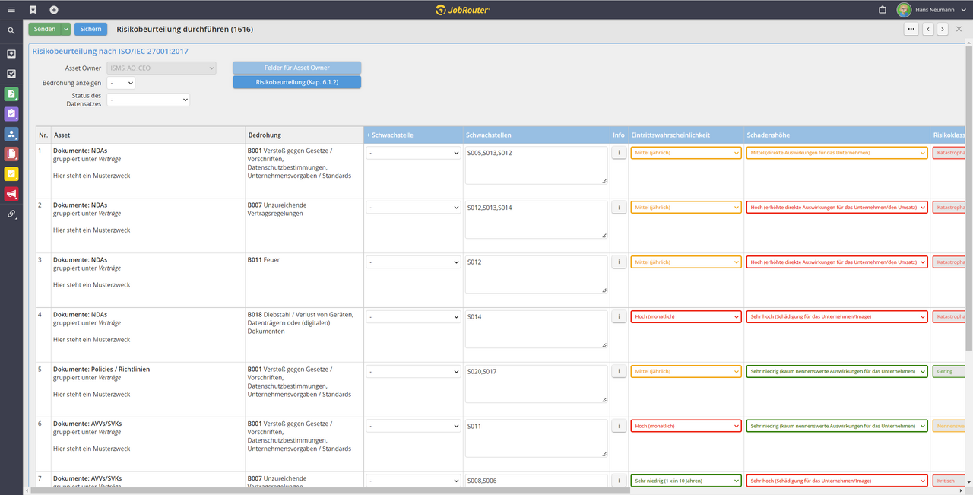
Task: Open row 4 Sehr hoch Schadenshöhe dropdown
Action: [x=837, y=316]
